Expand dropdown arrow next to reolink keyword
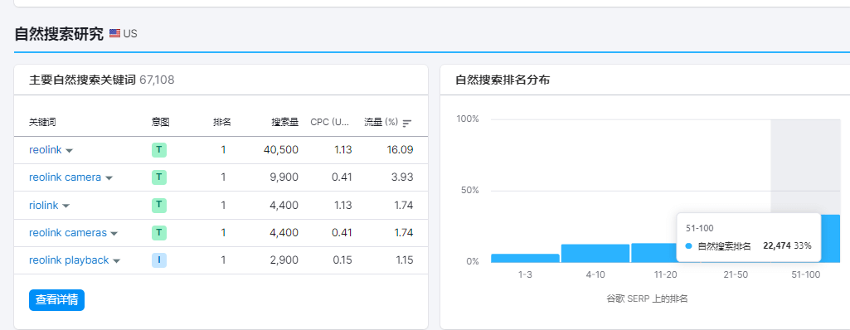 pos(70,151)
